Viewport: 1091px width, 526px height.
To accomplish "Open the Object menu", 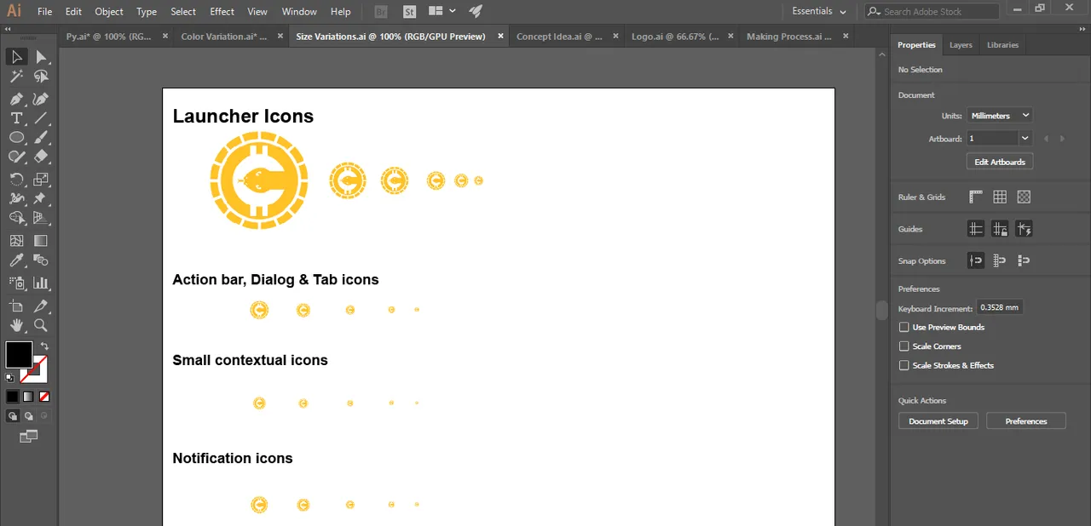I will click(x=109, y=12).
